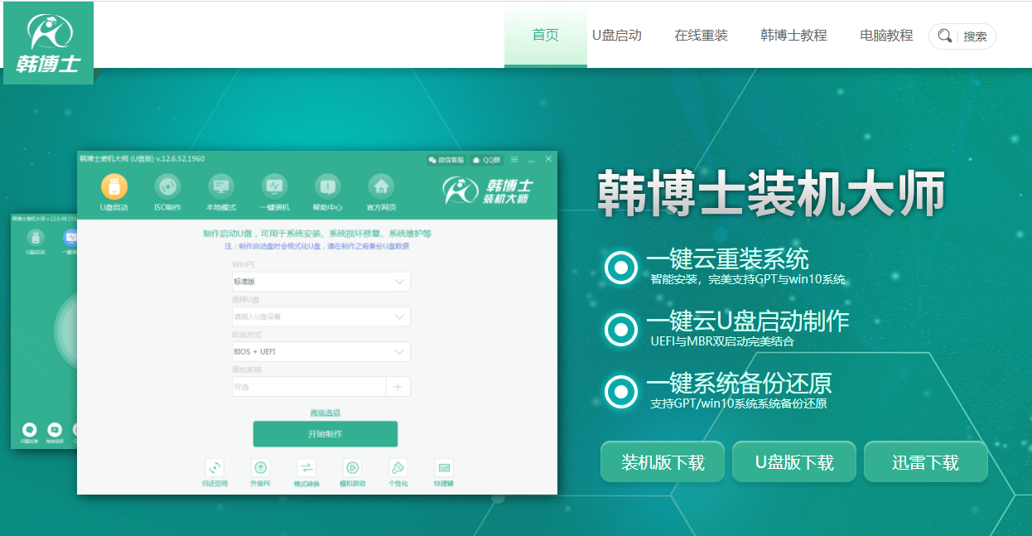Launch 模拟启动 boot simulation
Viewport: 1032px width, 536px height.
(352, 473)
